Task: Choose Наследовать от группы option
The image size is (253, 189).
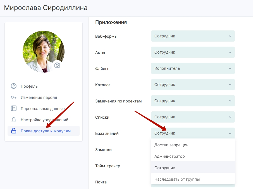Action: coord(193,179)
